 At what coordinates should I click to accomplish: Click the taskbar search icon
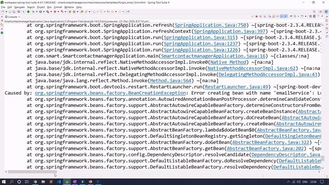[11, 181]
